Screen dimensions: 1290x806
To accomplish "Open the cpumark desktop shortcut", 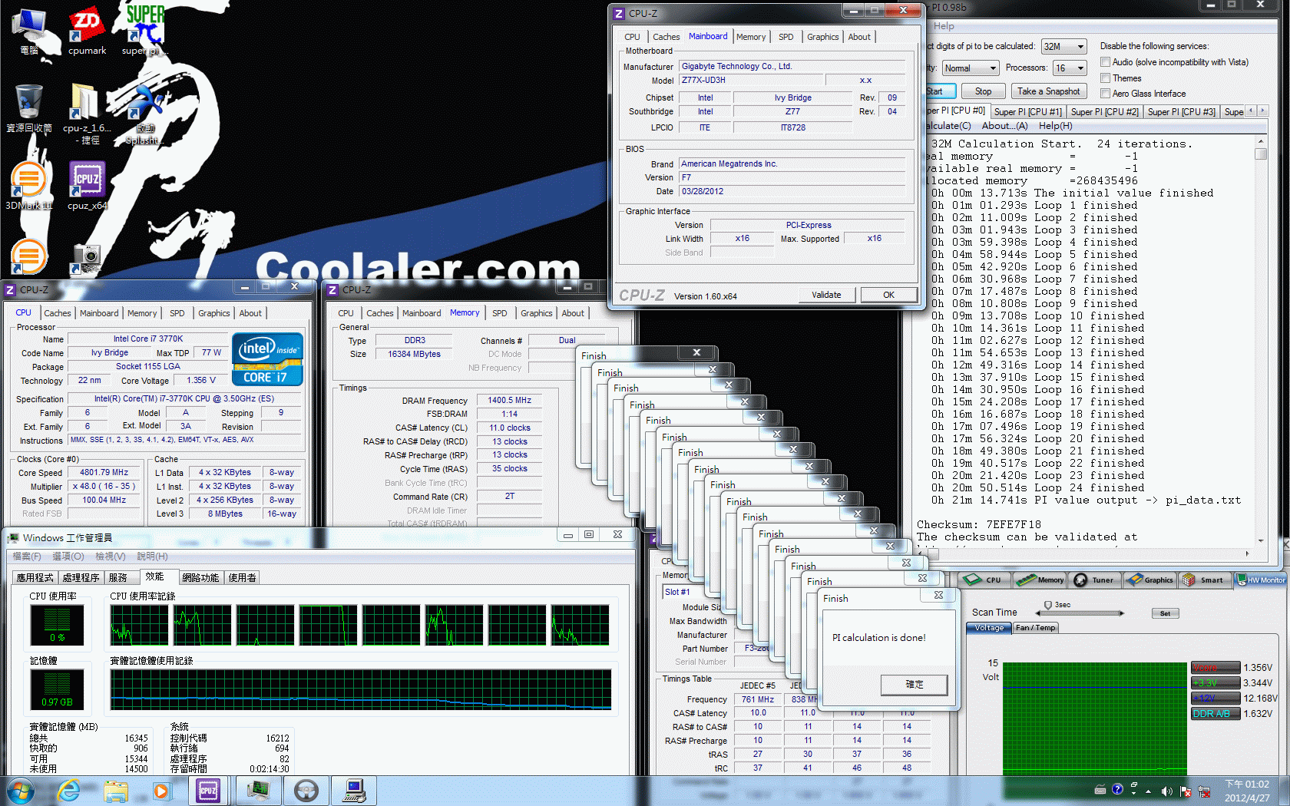I will pyautogui.click(x=87, y=31).
